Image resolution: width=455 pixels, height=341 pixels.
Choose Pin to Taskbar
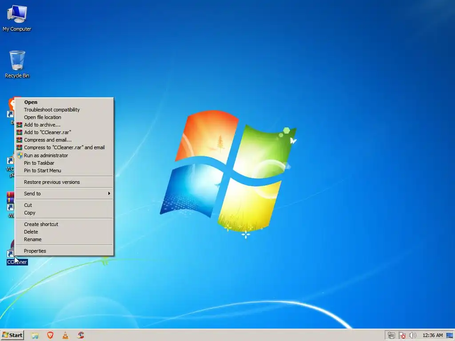64,163
